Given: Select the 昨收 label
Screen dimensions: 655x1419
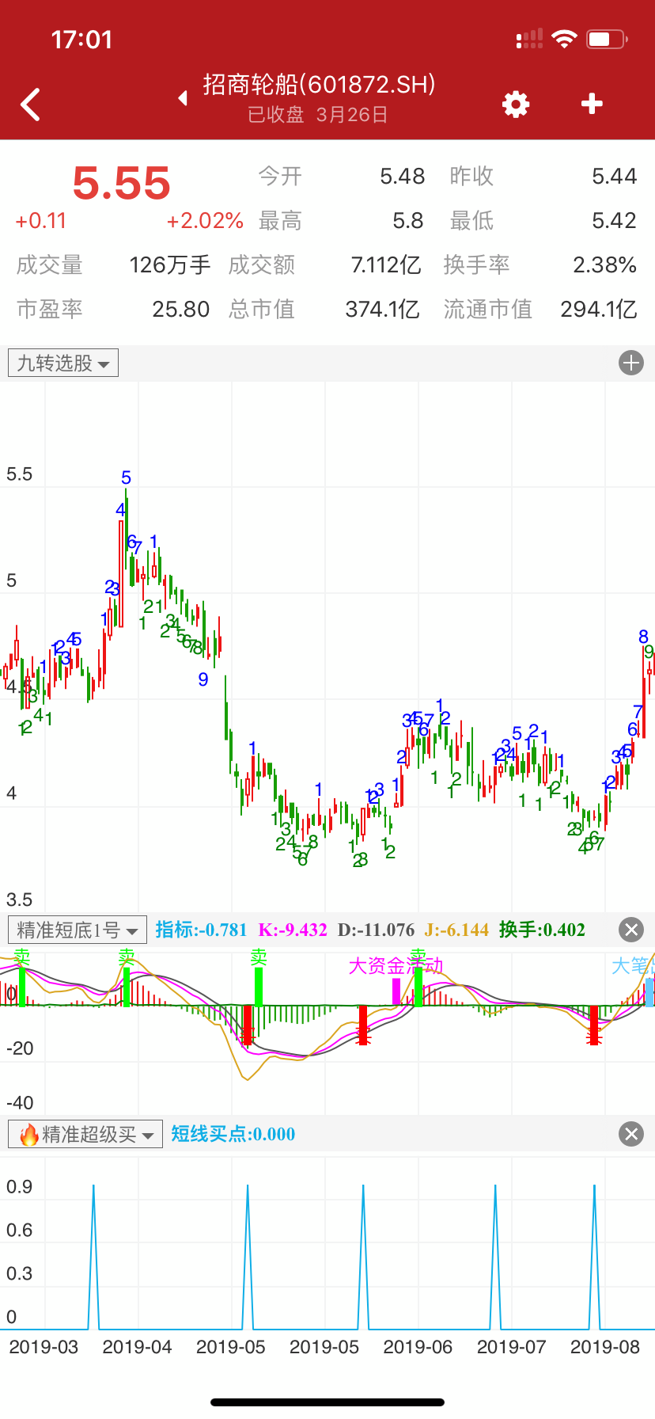Looking at the screenshot, I should (x=471, y=176).
